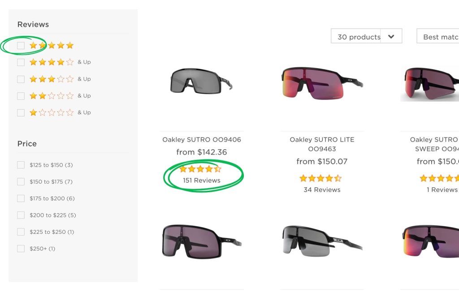Check the 4 stars & Up filter
Viewport: 459px width, 306px height.
click(21, 62)
